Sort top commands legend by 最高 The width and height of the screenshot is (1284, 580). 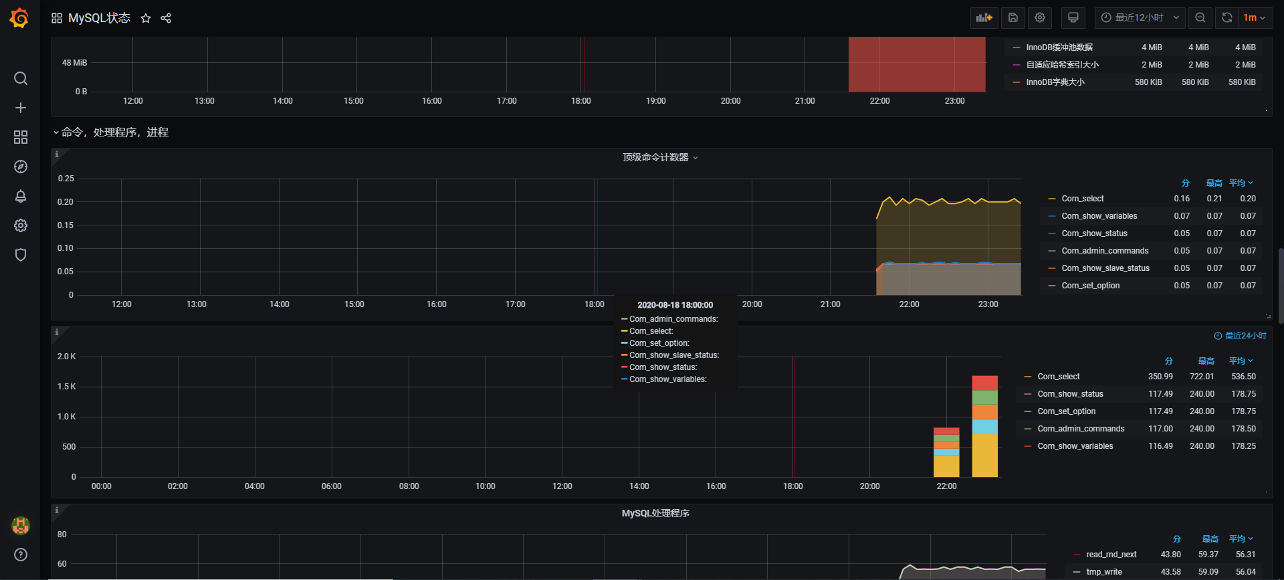(x=1214, y=183)
